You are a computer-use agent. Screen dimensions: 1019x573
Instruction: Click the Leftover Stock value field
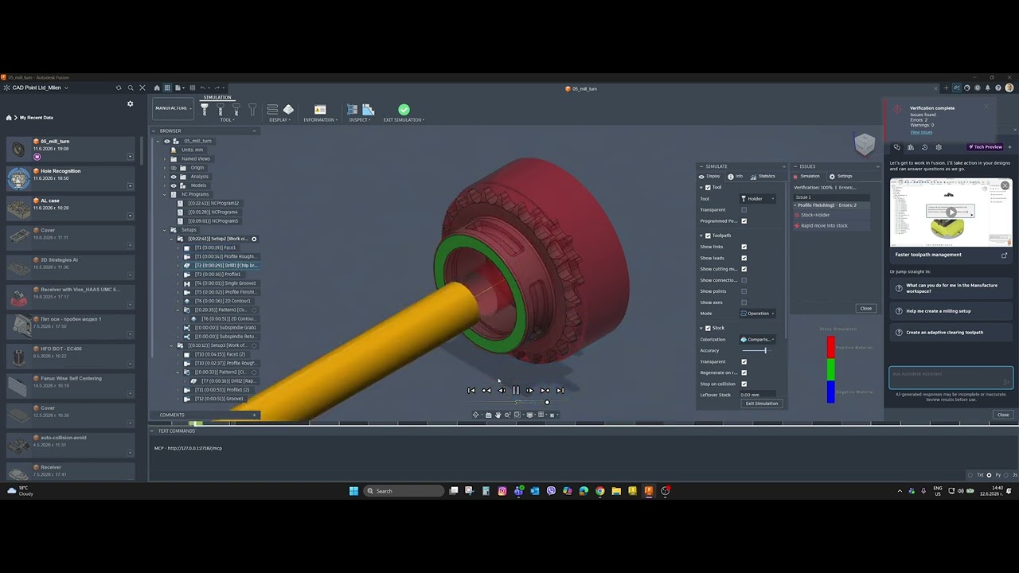(x=758, y=395)
